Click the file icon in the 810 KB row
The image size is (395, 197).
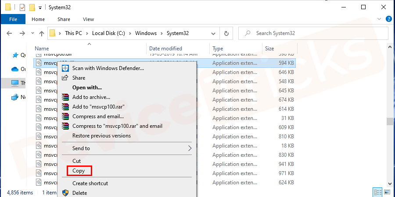coord(38,136)
